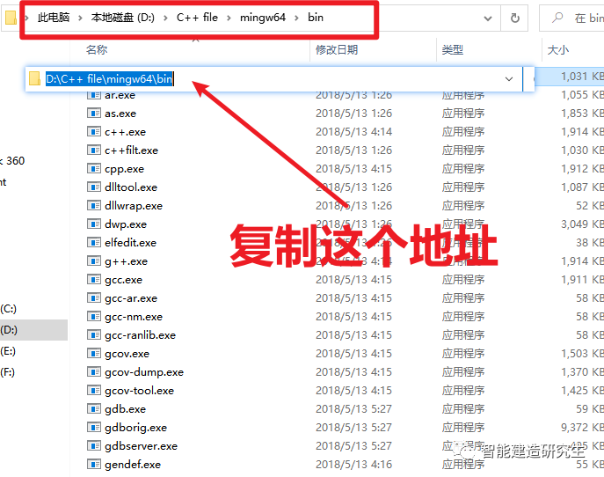Click the gcc-ranlib.exe file icon
This screenshot has height=477, width=604.
93,335
